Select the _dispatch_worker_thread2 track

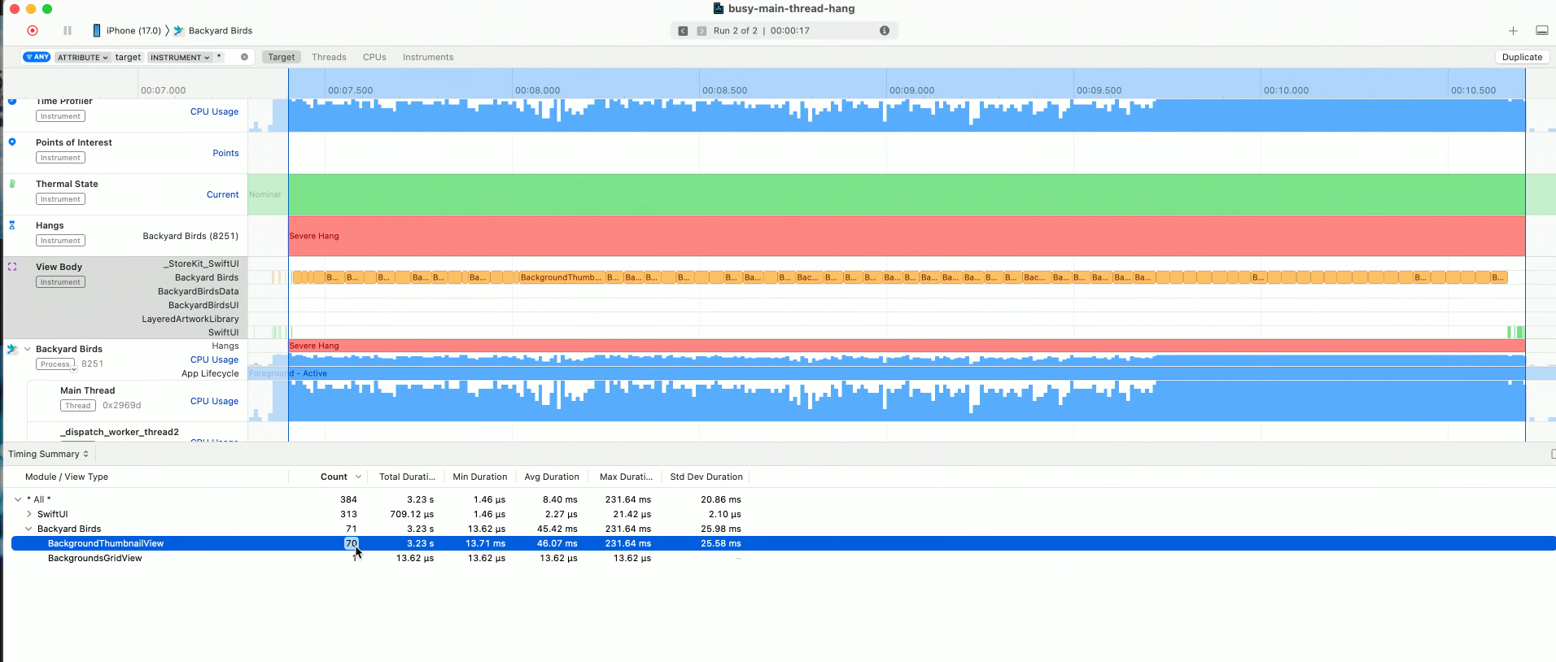point(120,432)
